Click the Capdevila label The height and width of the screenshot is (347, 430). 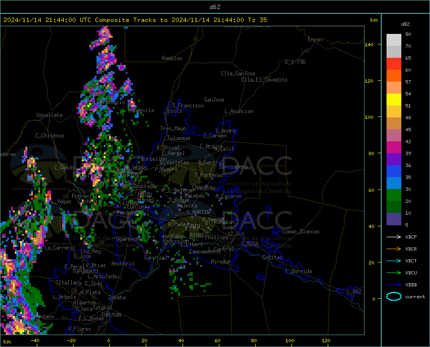(141, 110)
